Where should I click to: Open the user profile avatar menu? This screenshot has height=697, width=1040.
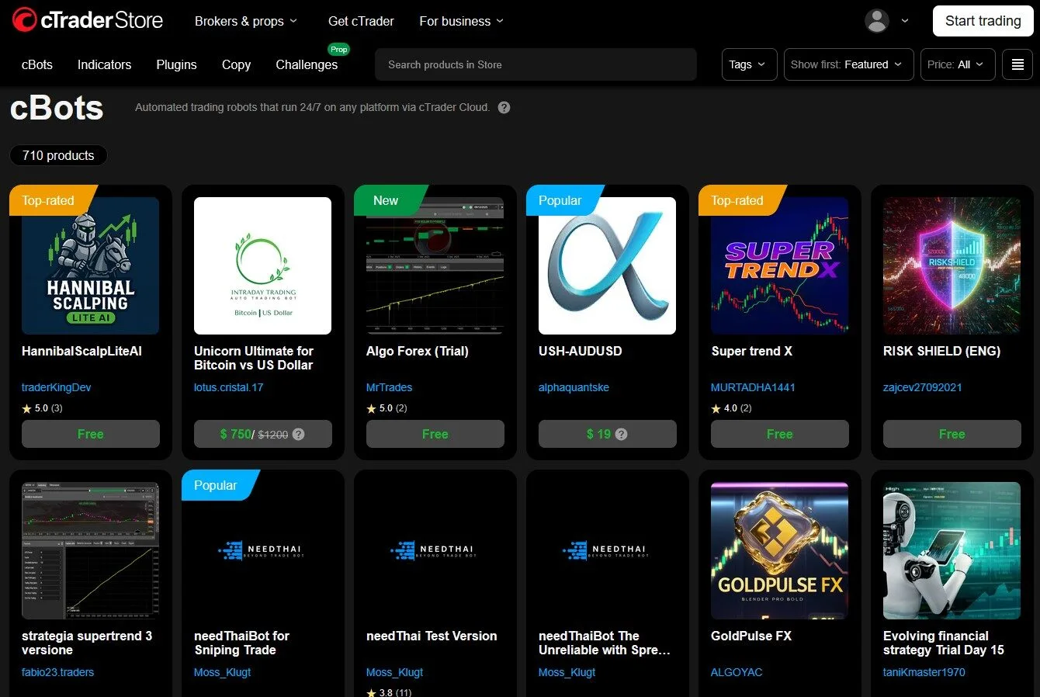pyautogui.click(x=877, y=21)
